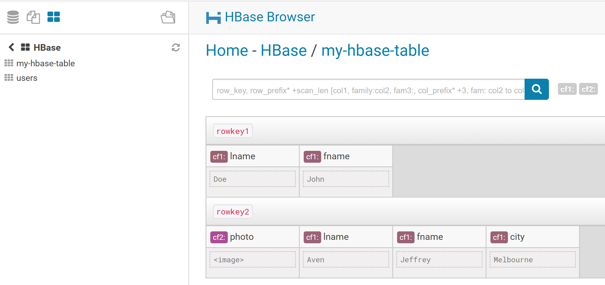Select the rowkey1 row label

coord(233,131)
